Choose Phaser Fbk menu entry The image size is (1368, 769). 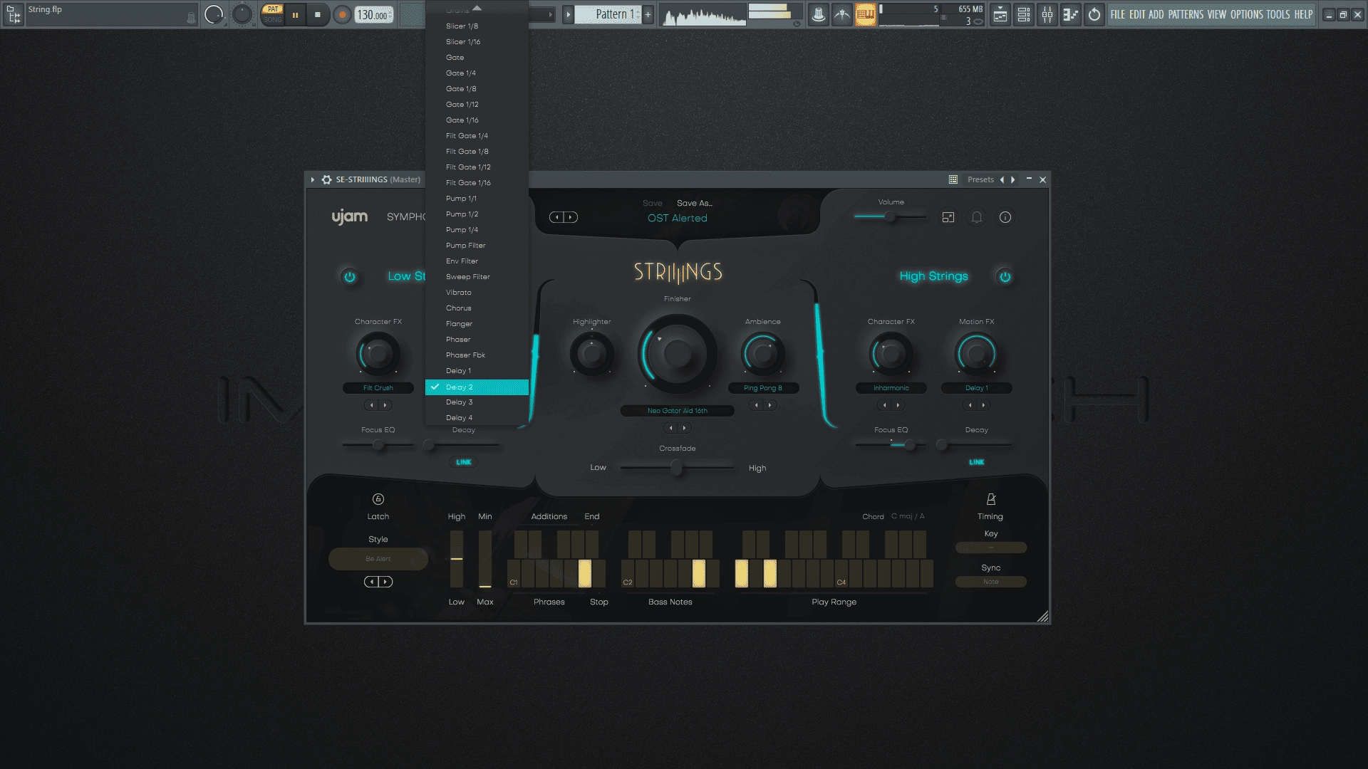coord(477,355)
